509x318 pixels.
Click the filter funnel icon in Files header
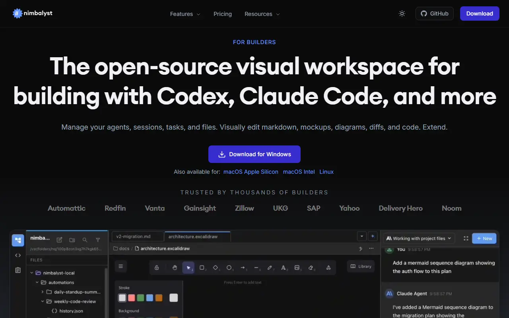(x=98, y=240)
